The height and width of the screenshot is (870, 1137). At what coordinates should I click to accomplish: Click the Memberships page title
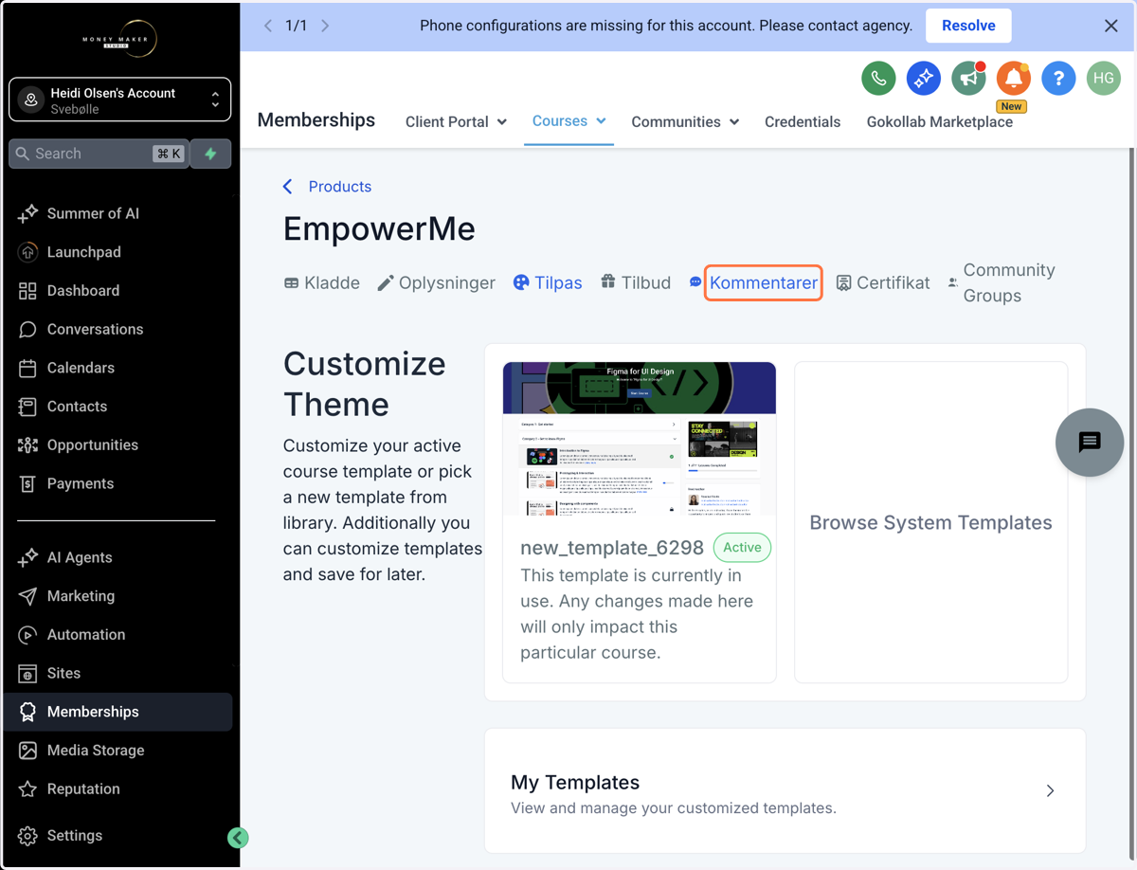tap(316, 120)
